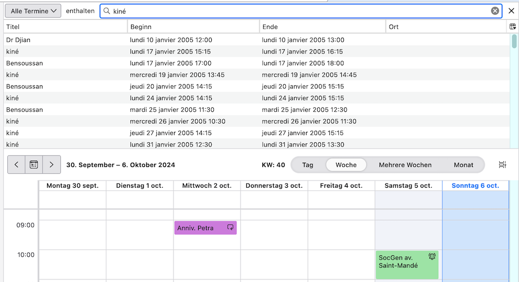Open calendar view layout options icon
The width and height of the screenshot is (519, 282).
502,165
